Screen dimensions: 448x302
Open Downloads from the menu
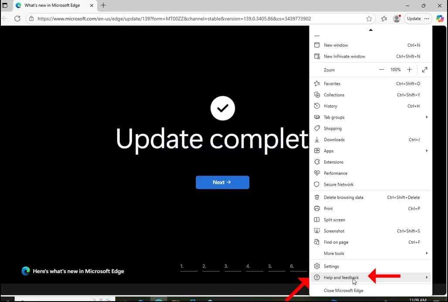tap(370, 140)
